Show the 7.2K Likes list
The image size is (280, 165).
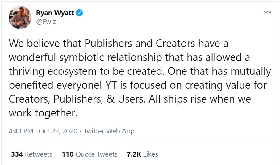click(142, 154)
